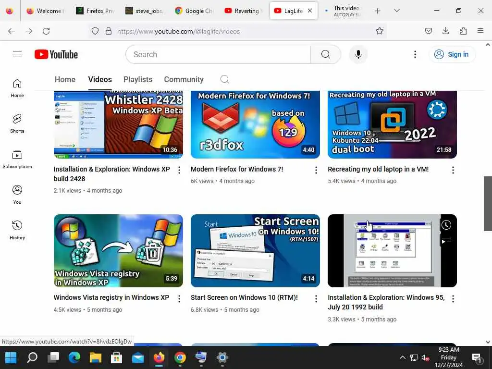Screen dimensions: 492x369
Task: Open options menu for Windows Vista registry video
Action: click(x=179, y=299)
